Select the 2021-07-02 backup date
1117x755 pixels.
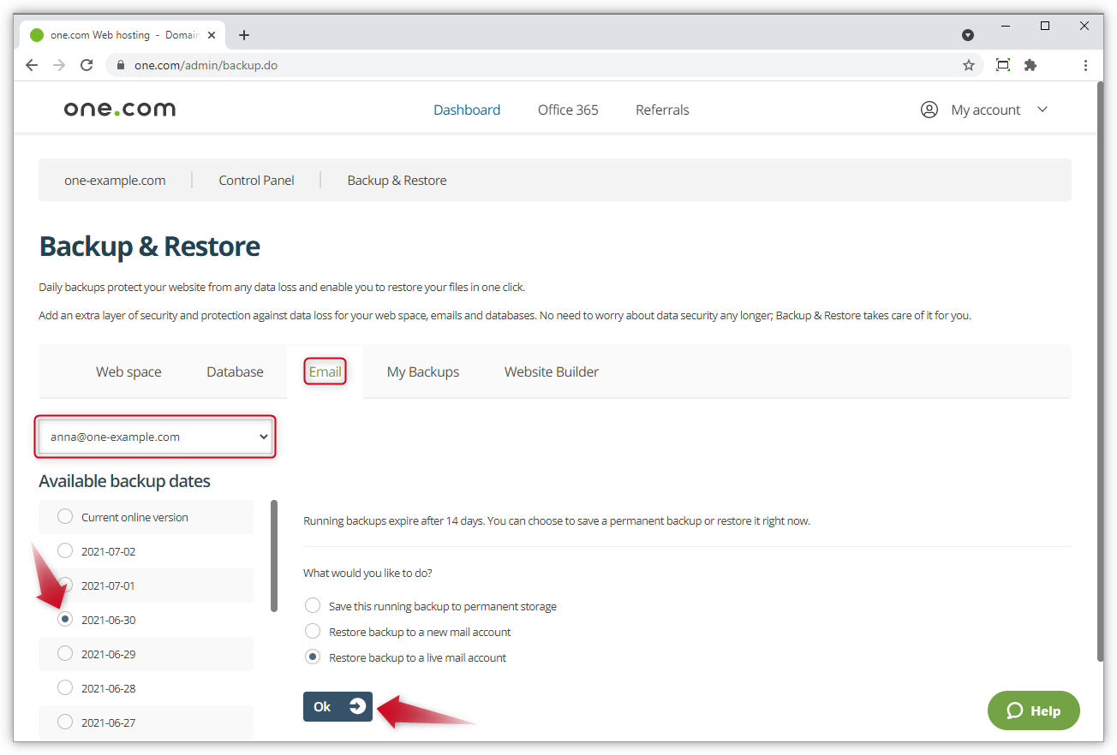tap(64, 550)
